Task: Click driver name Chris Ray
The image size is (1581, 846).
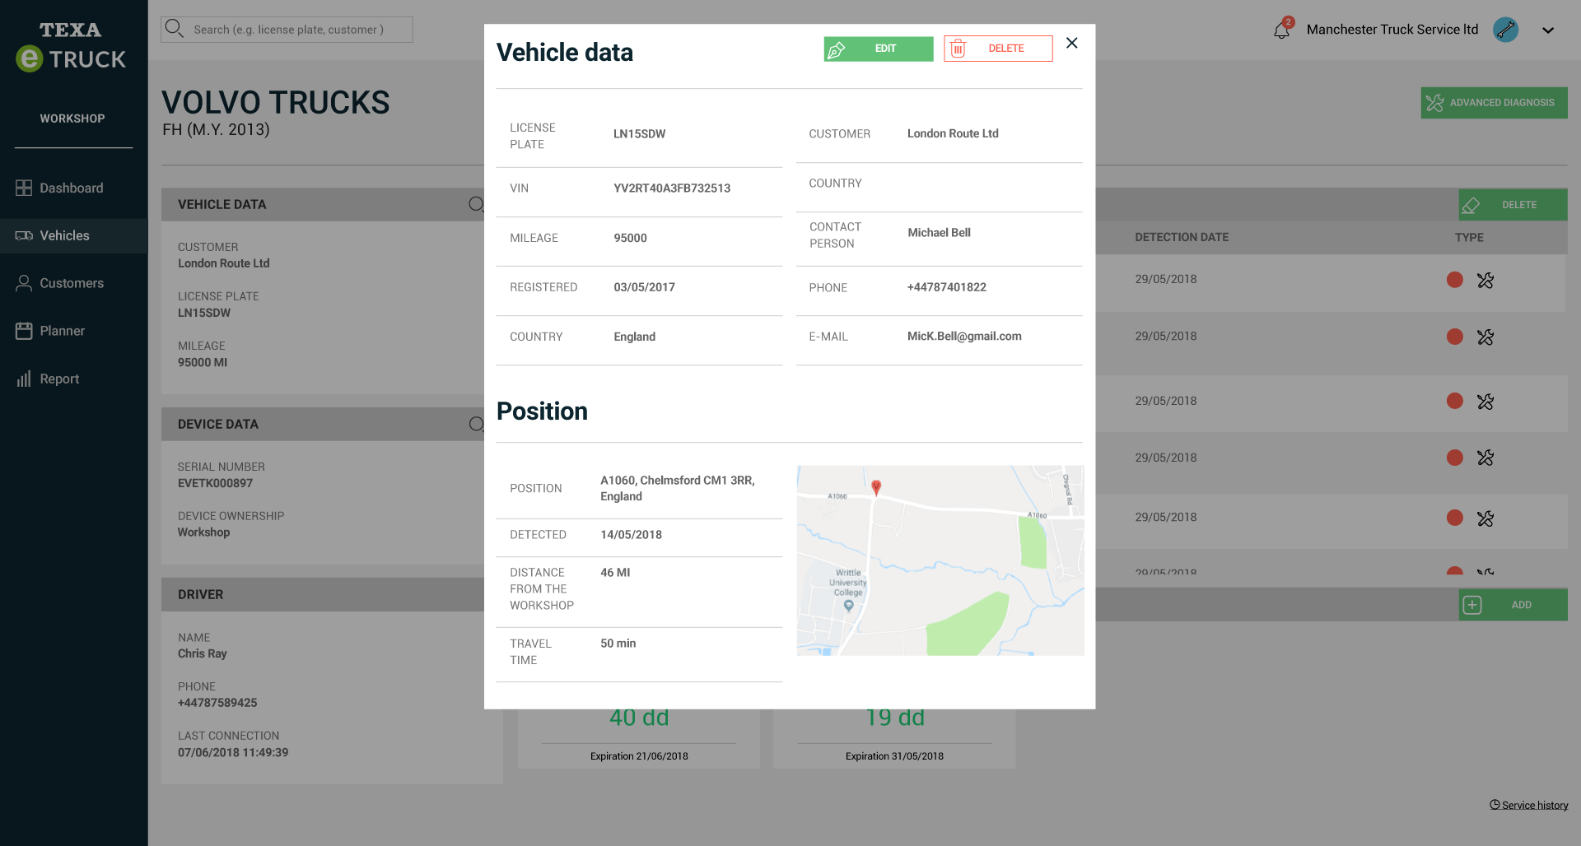Action: tap(203, 653)
